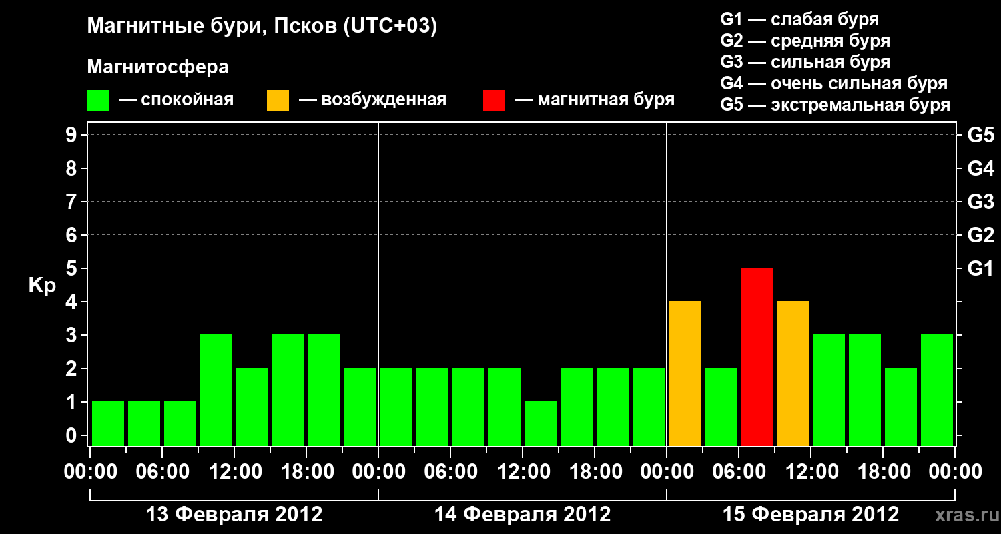The height and width of the screenshot is (534, 1001).
Task: Select the last green bar on 15 February
Action: (x=937, y=390)
